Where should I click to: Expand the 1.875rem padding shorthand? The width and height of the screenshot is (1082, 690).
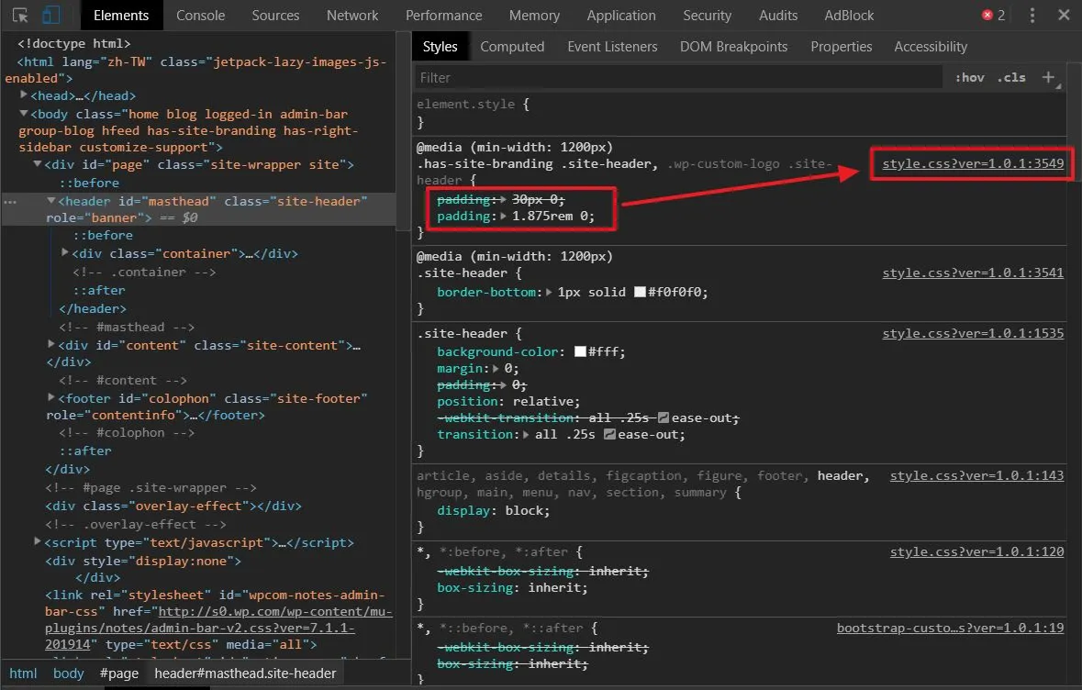point(504,216)
